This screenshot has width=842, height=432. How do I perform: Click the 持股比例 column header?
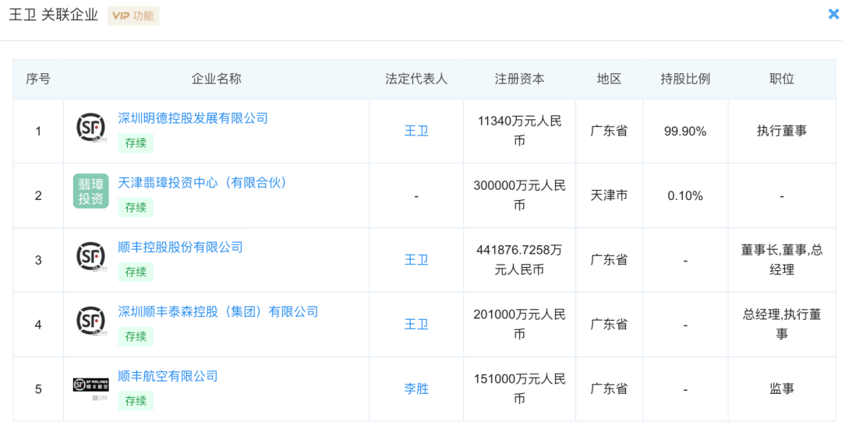pyautogui.click(x=685, y=79)
